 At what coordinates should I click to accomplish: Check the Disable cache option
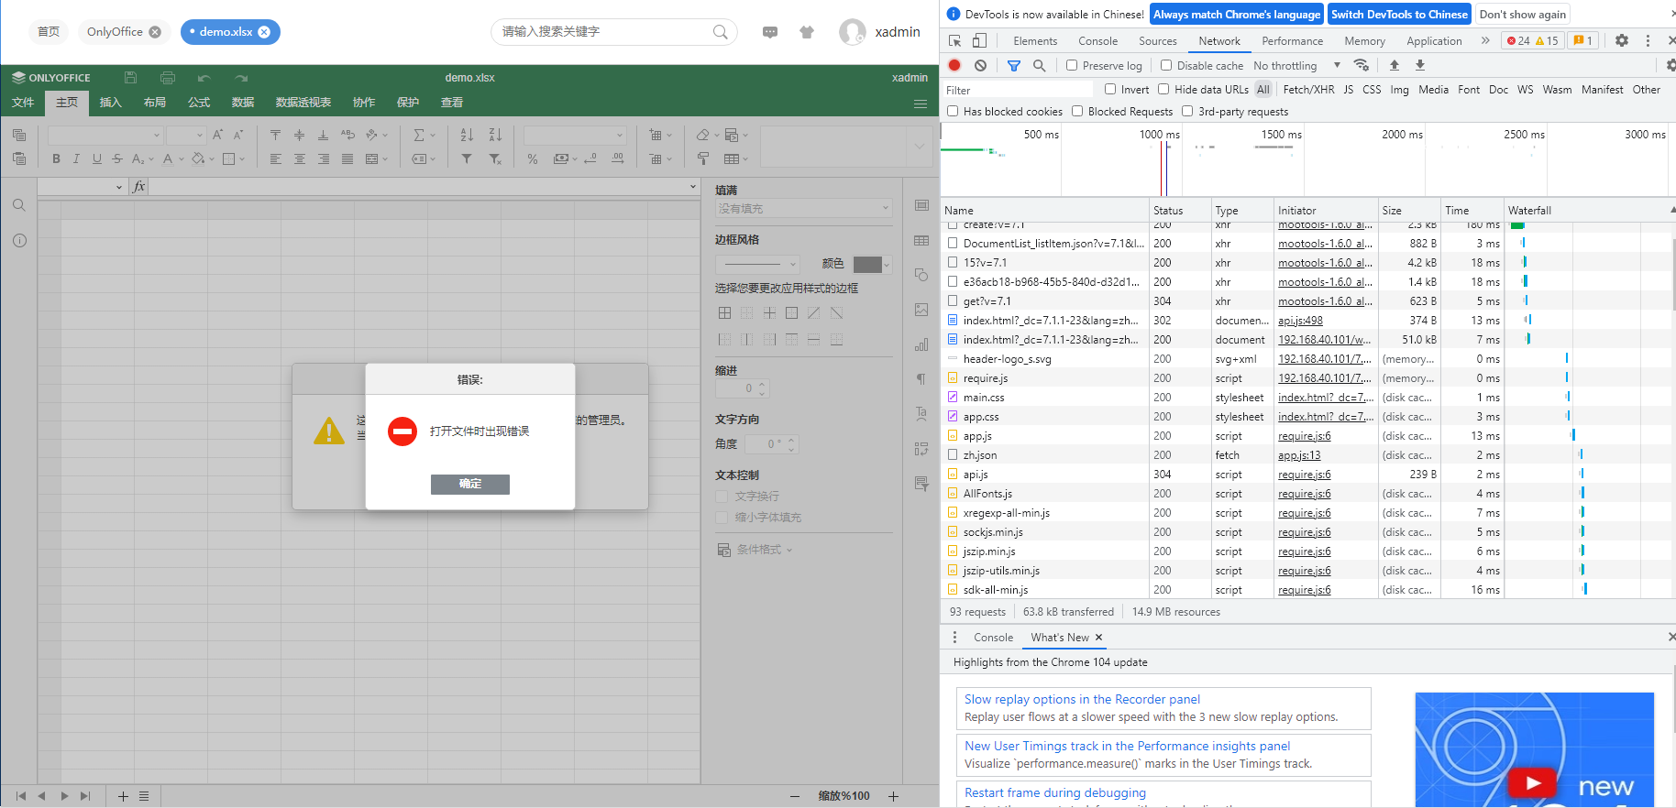point(1166,65)
